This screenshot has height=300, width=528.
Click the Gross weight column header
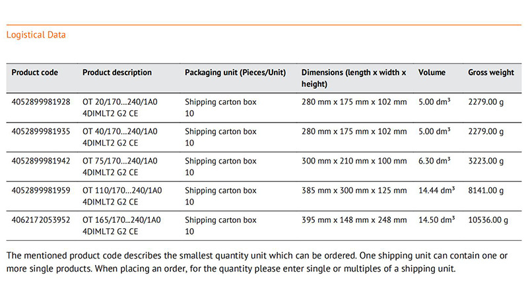click(491, 73)
